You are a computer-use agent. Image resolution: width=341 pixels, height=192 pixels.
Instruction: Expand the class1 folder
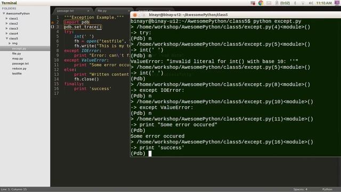(x=7, y=19)
